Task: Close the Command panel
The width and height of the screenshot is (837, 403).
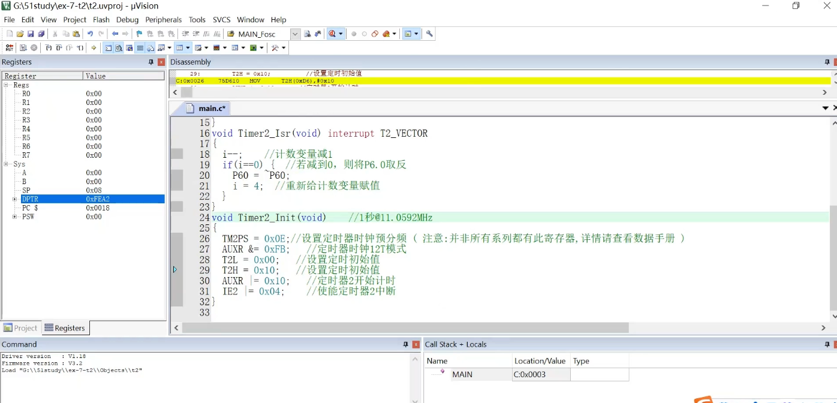Action: point(416,345)
